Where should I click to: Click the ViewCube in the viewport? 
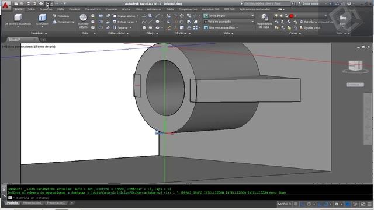coord(355,65)
